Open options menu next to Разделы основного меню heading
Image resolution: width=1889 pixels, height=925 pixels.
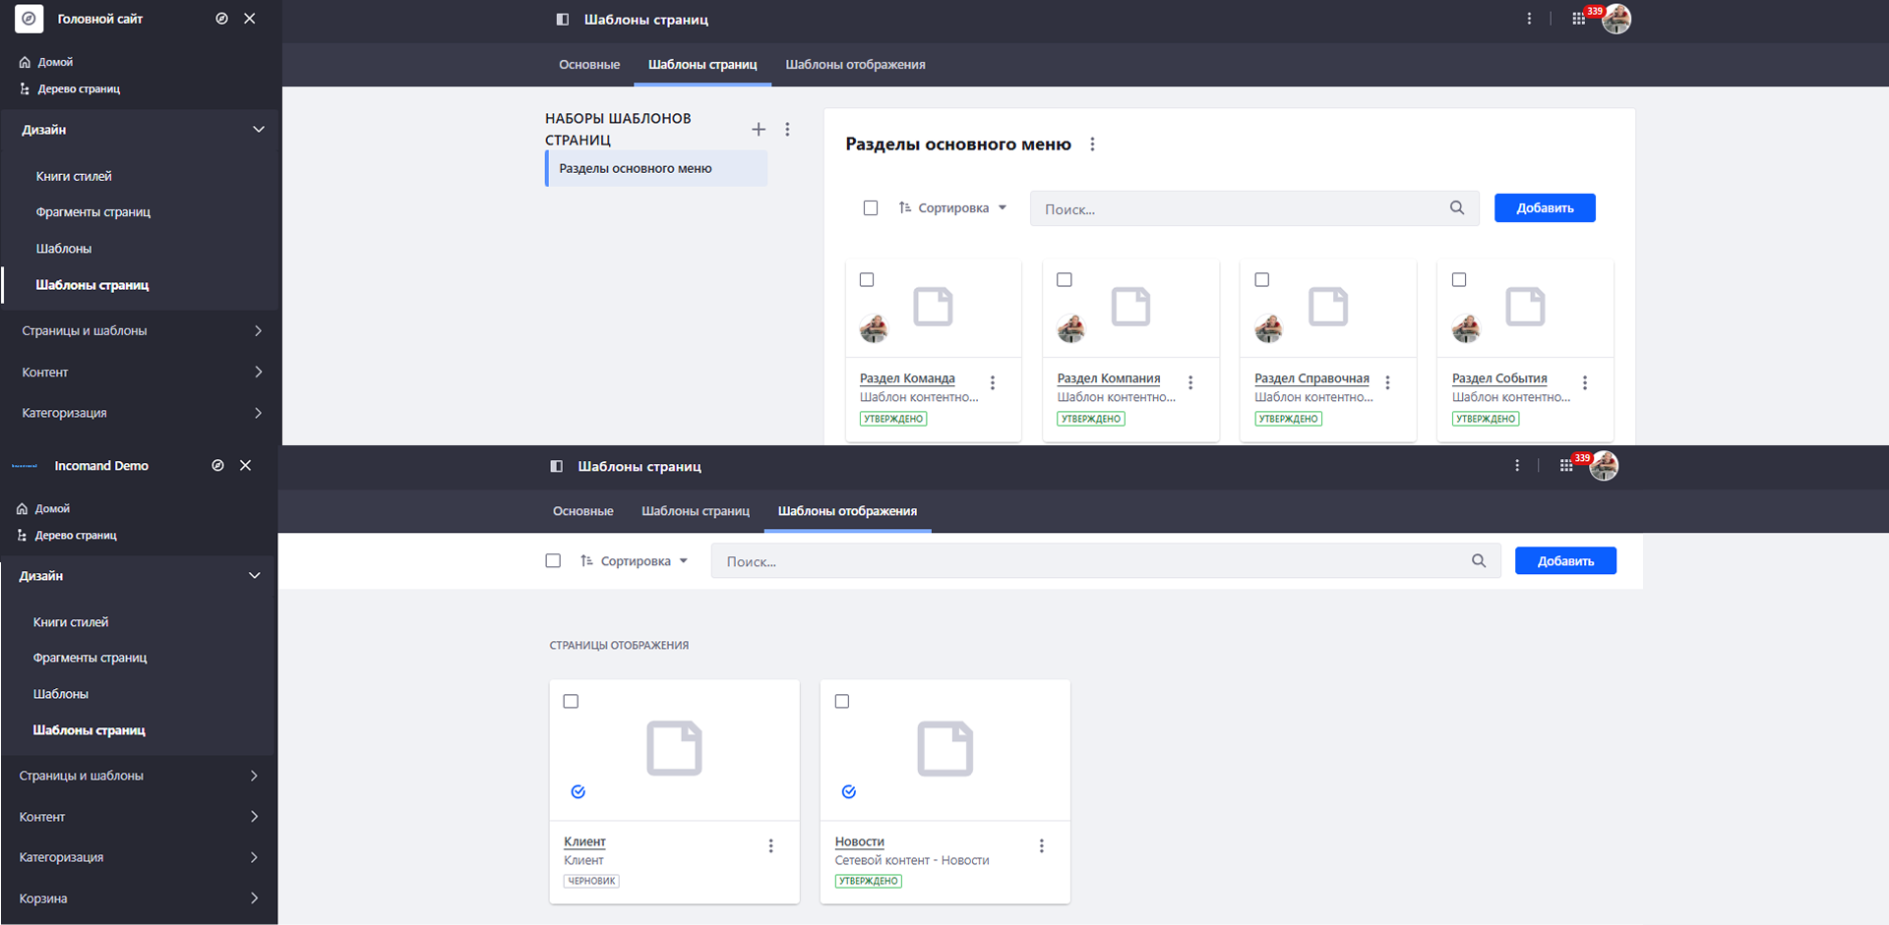(x=1092, y=145)
